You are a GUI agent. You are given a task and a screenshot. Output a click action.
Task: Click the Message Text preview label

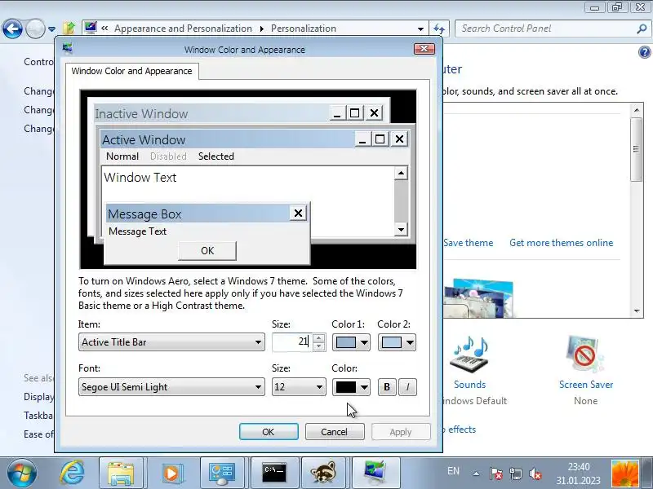coord(137,231)
